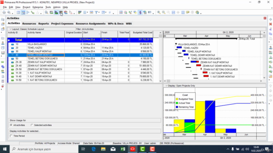Click the yellow Hint Help speech bubble icon
This screenshot has width=273, height=153.
point(188,12)
